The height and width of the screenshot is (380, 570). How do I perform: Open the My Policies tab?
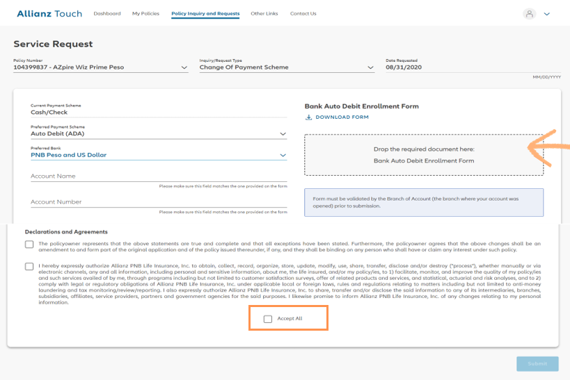145,14
